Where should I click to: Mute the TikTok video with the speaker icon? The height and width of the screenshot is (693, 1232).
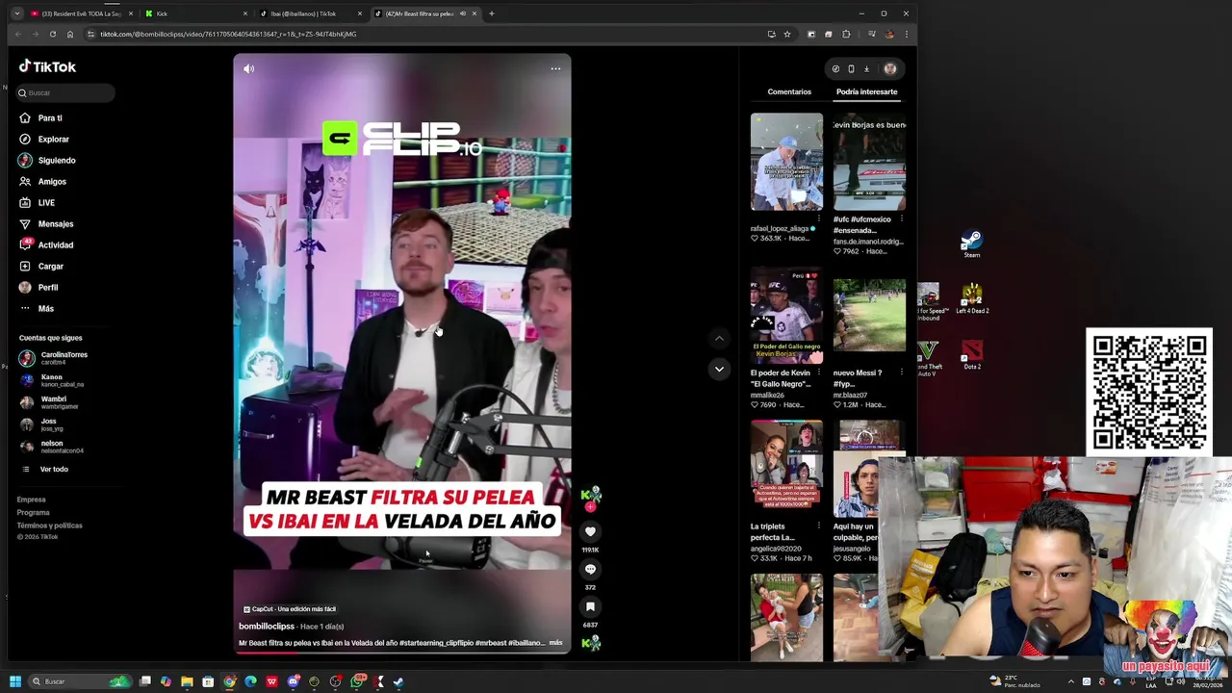tap(248, 68)
